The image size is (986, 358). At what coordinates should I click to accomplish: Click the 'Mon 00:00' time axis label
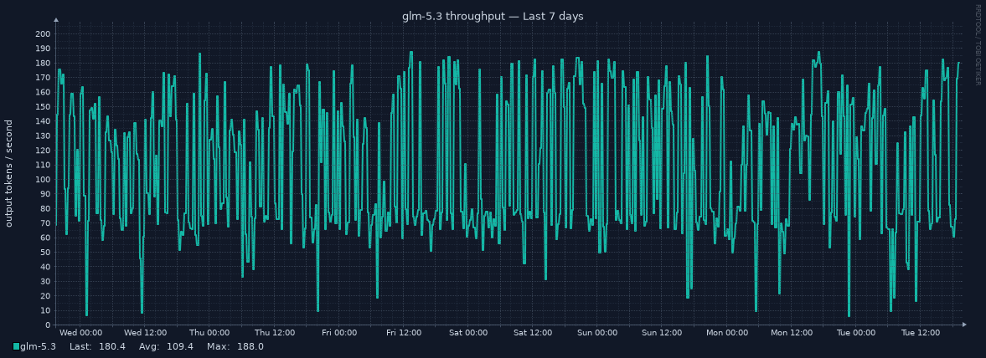[727, 333]
